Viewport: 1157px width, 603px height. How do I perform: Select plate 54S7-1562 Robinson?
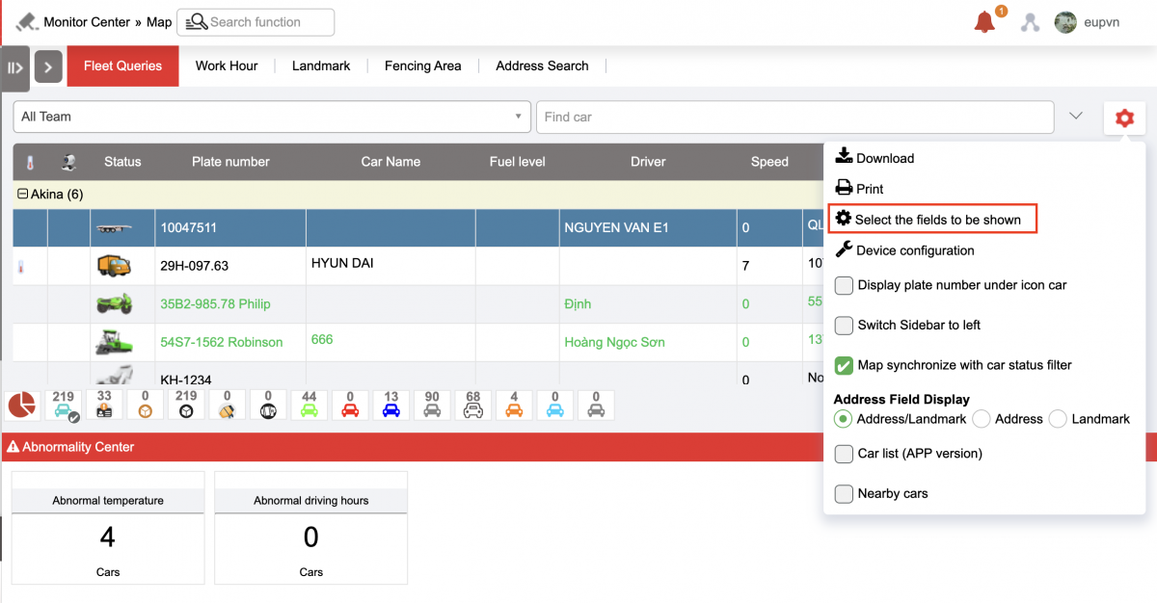tap(222, 342)
